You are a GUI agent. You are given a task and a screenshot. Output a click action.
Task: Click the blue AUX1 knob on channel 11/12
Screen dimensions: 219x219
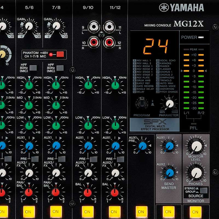[x=115, y=146]
